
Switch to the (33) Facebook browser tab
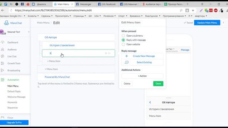tap(108, 4)
